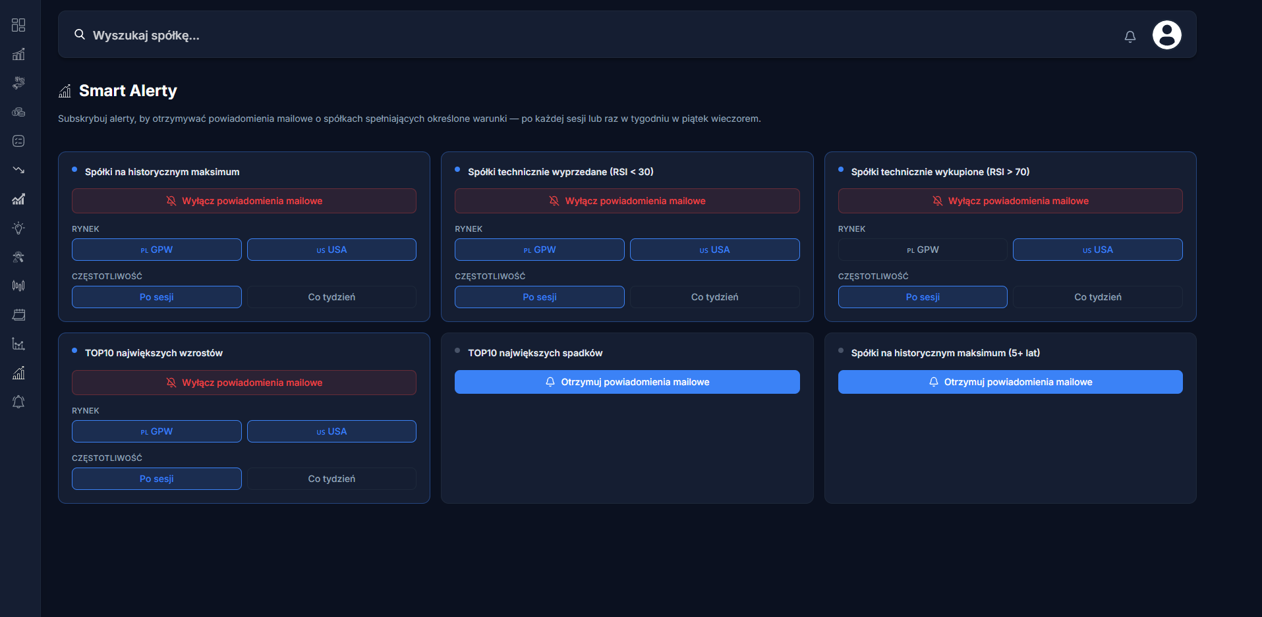The image size is (1262, 617).
Task: Open the candlestick chart sidebar icon
Action: pos(18,286)
